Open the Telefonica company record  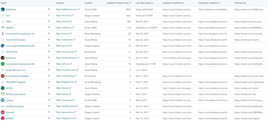(x=11, y=10)
